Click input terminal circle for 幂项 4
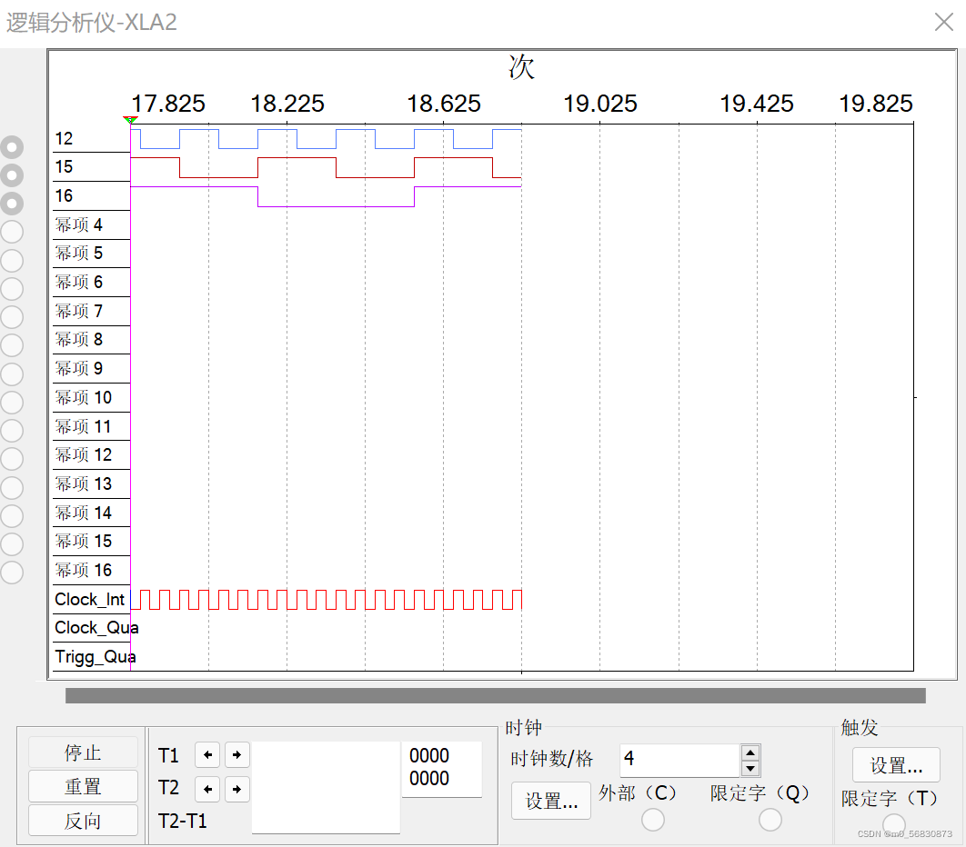966x847 pixels. [12, 232]
